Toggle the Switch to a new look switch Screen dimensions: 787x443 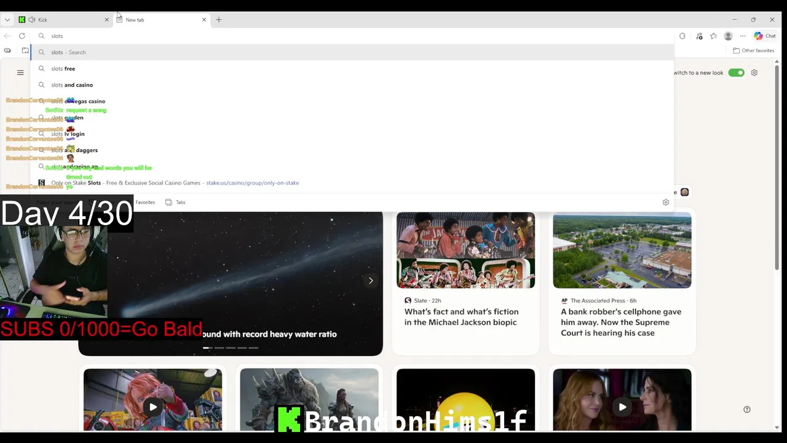coord(736,73)
